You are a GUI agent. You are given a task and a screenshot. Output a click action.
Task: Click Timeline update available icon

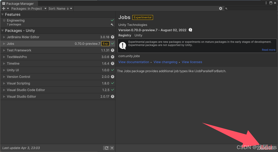click(x=112, y=63)
